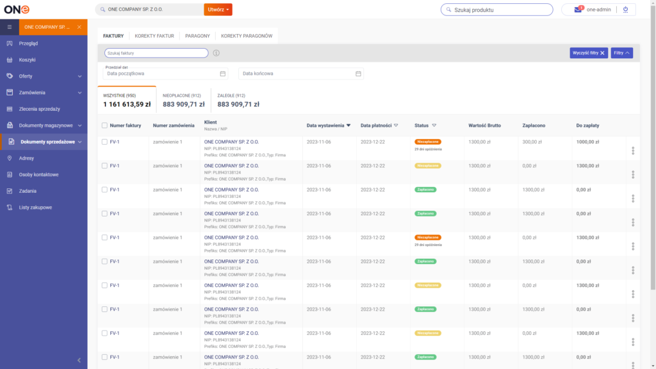Close the ONE COMPANY sidebar tab
This screenshot has height=369, width=656.
(x=79, y=27)
